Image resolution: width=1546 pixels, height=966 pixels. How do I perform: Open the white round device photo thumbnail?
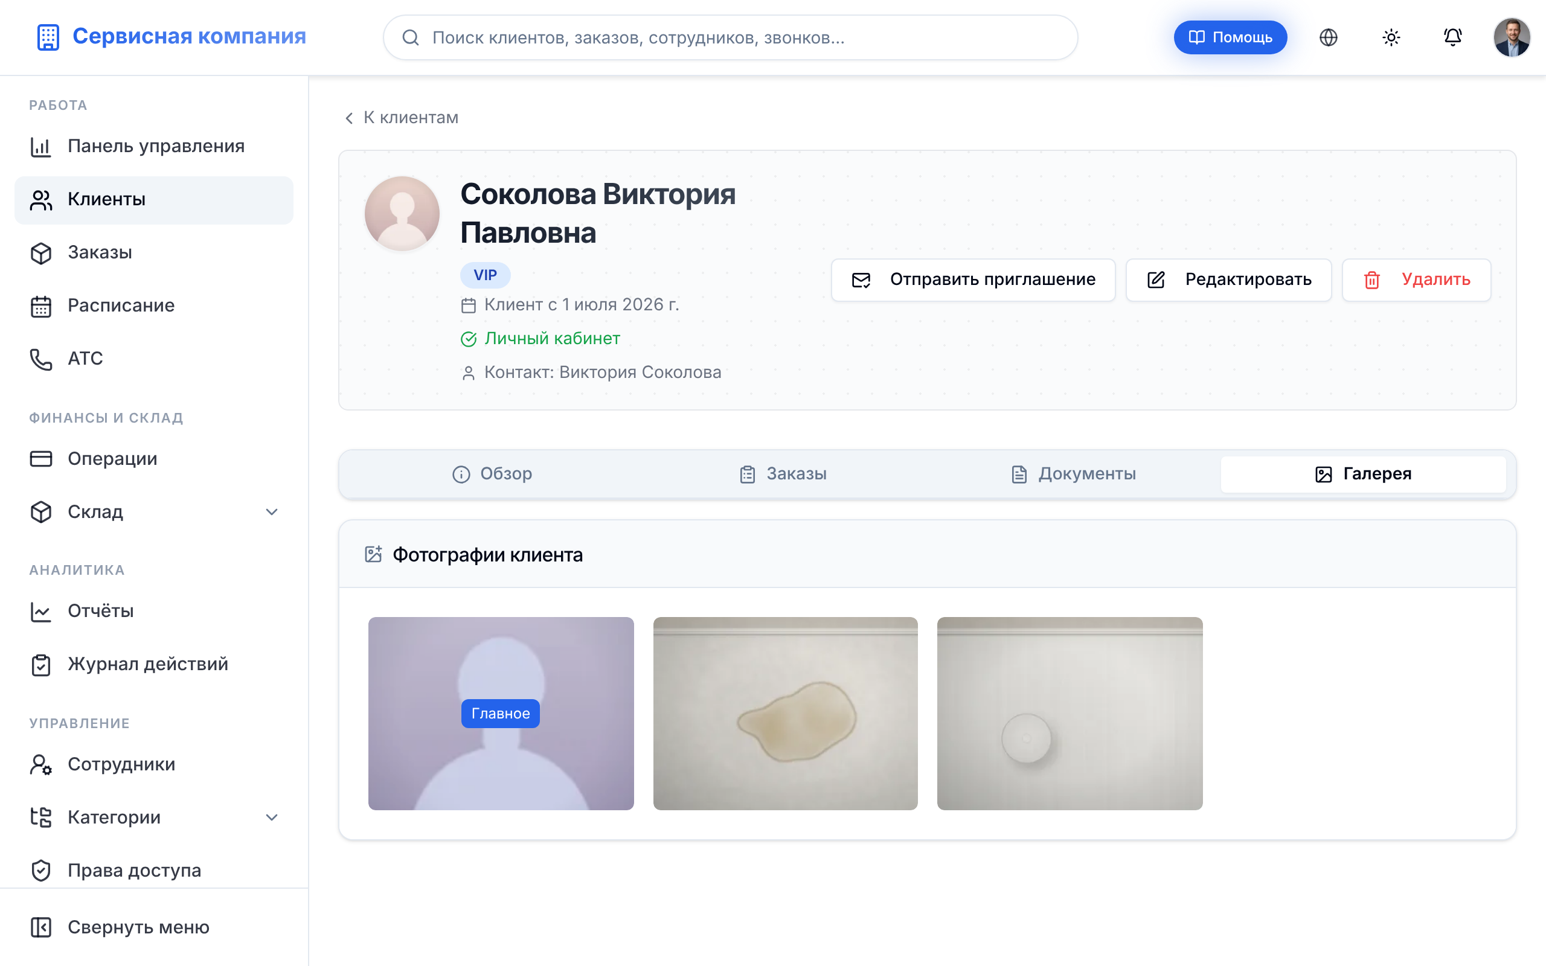point(1070,714)
